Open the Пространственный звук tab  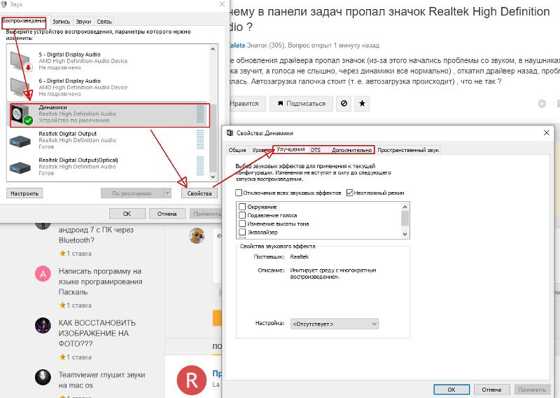point(408,150)
